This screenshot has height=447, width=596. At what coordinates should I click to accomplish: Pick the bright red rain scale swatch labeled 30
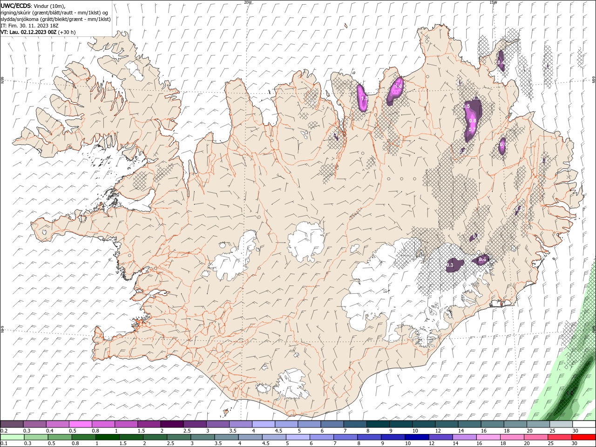584,437
